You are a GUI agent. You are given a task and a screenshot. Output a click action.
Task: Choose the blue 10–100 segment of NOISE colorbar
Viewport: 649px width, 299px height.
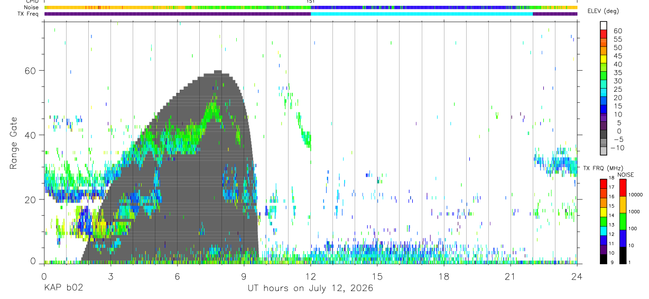[x=622, y=238]
